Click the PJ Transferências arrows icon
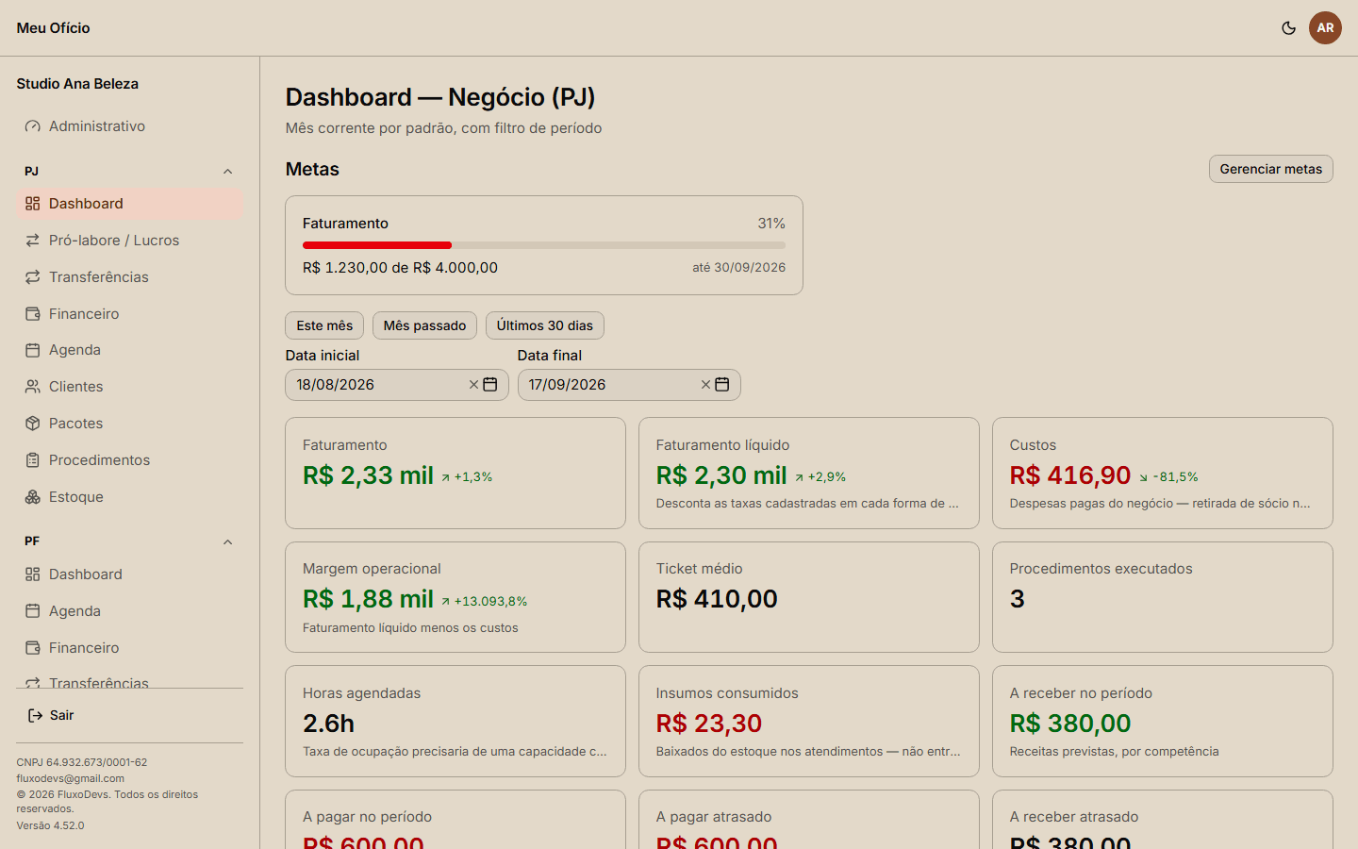 tap(33, 277)
